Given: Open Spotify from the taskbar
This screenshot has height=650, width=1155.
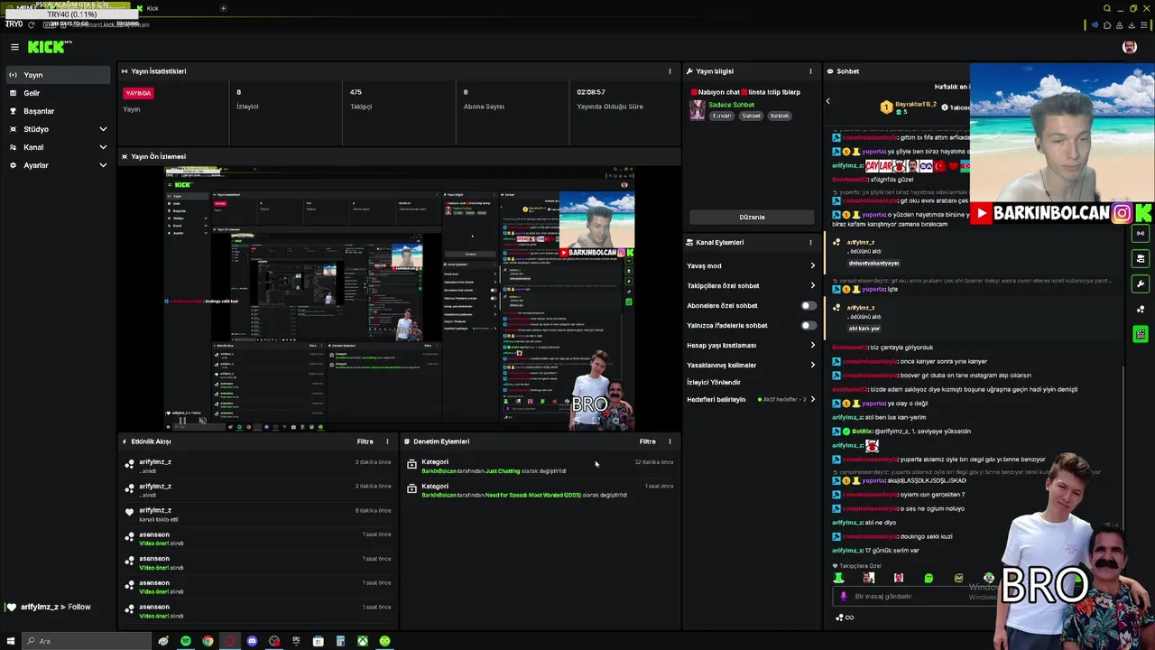Looking at the screenshot, I should pyautogui.click(x=186, y=641).
